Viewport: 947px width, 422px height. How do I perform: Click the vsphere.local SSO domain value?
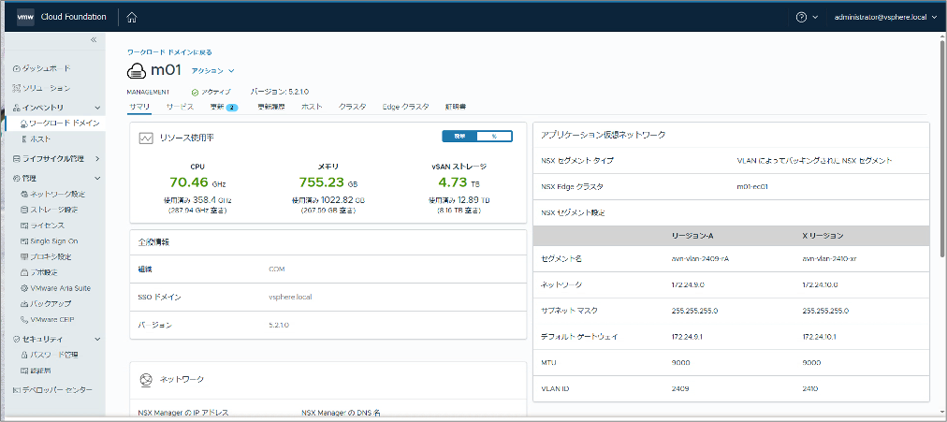(x=290, y=297)
